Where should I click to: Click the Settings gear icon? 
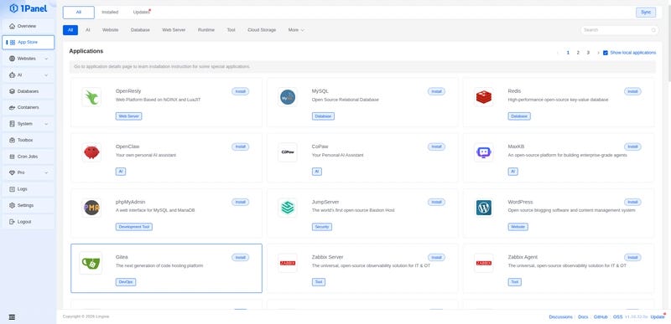[x=12, y=205]
